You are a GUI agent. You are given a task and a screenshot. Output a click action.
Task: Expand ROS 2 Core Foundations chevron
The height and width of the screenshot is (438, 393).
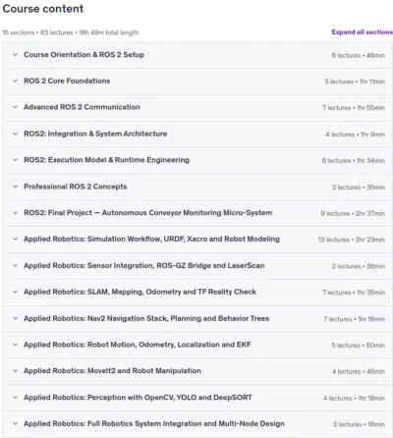click(x=15, y=81)
